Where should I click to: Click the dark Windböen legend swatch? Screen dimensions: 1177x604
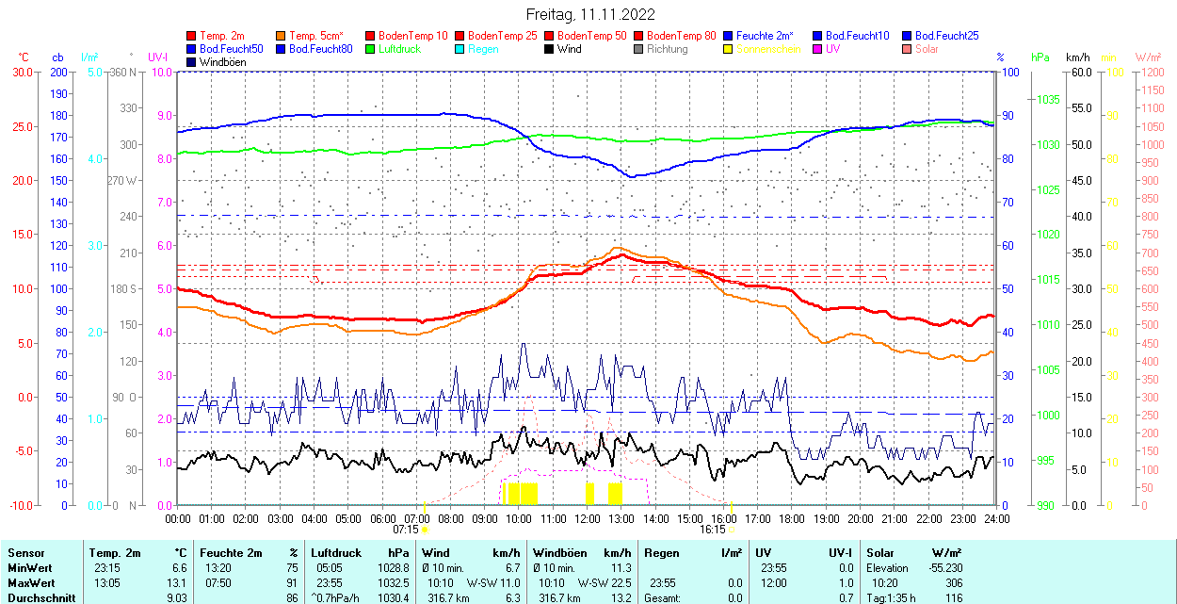click(192, 62)
